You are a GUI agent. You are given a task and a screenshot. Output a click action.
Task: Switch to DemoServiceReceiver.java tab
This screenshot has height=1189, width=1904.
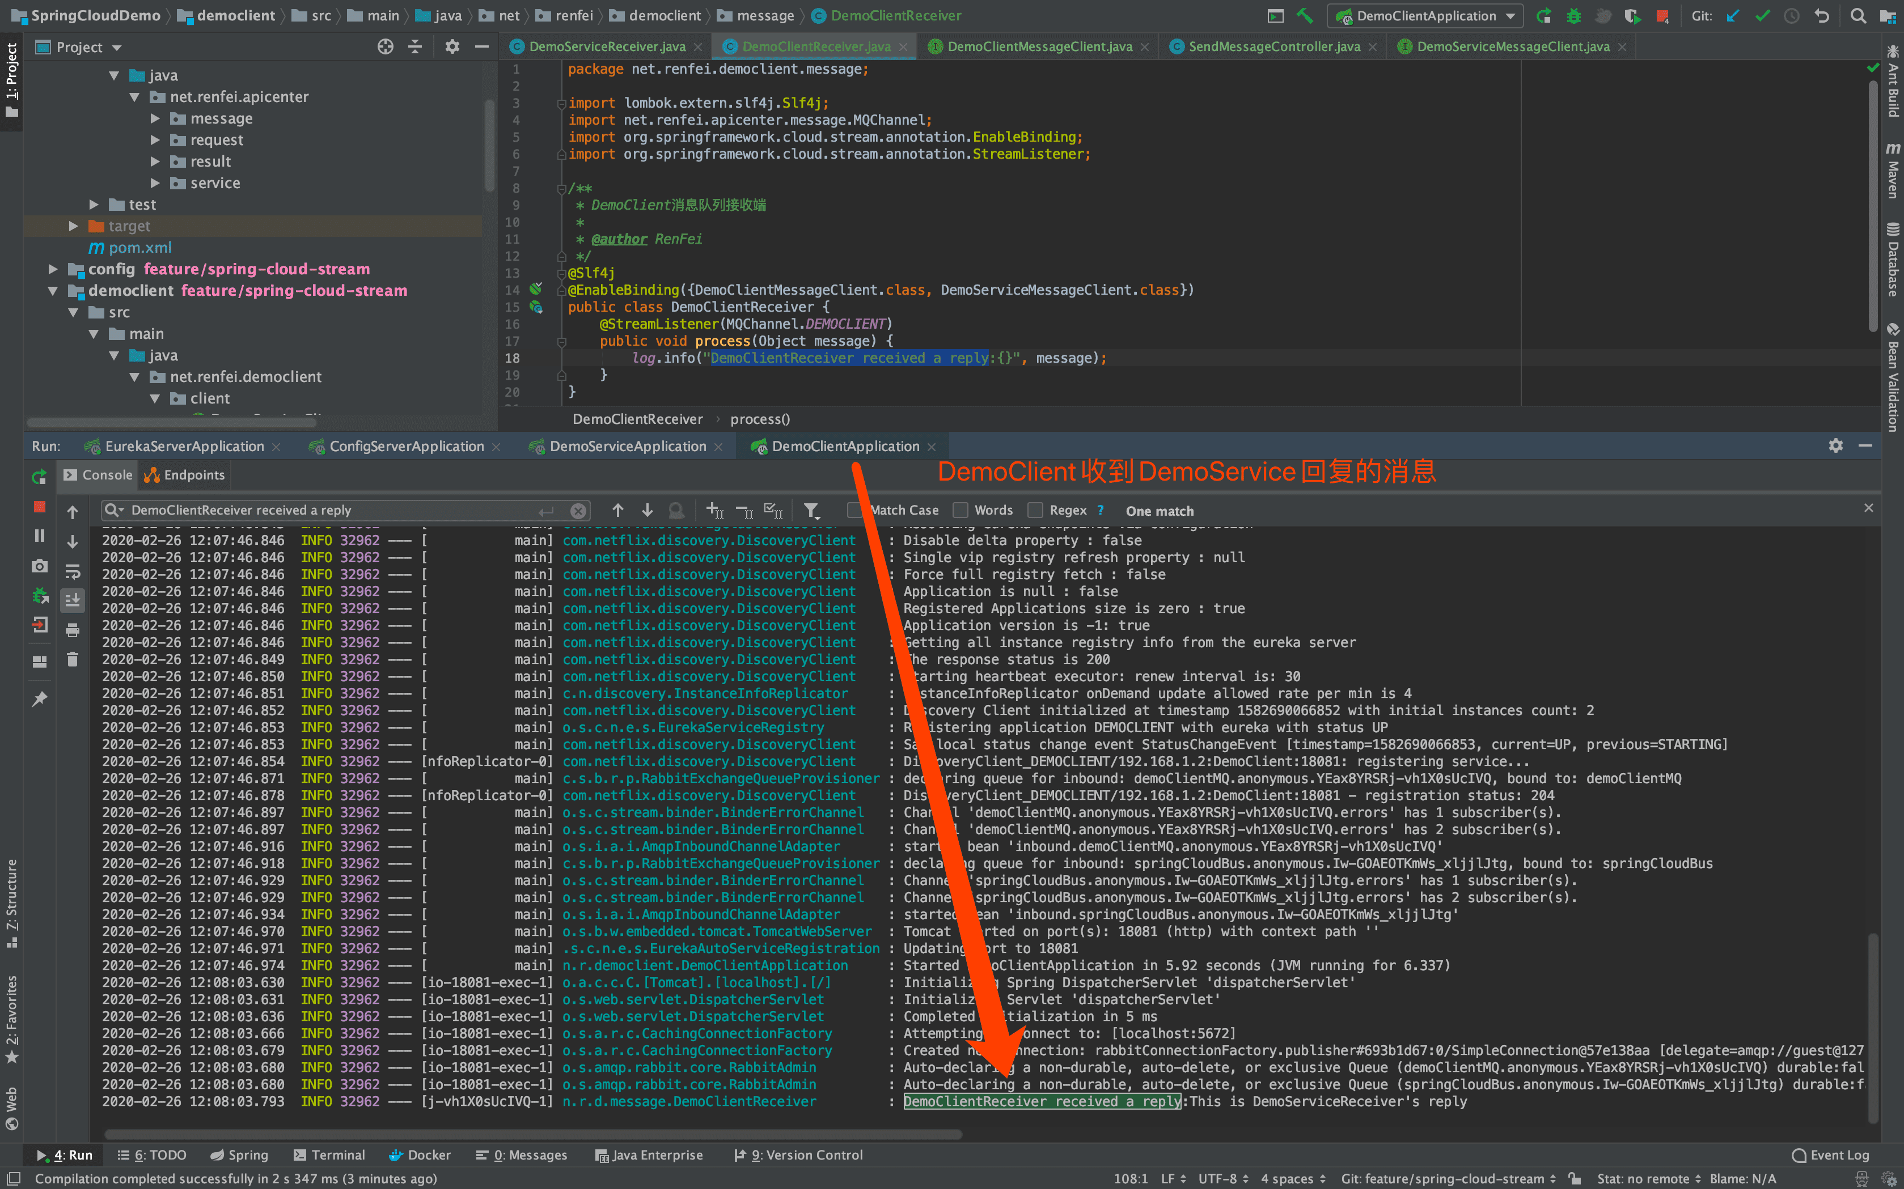click(607, 47)
